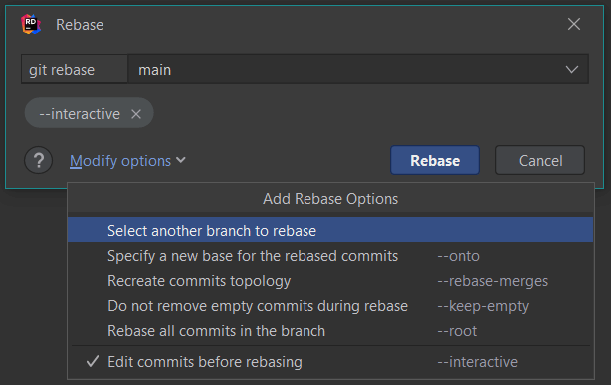Click the --onto flag text
The image size is (611, 385).
coord(458,256)
